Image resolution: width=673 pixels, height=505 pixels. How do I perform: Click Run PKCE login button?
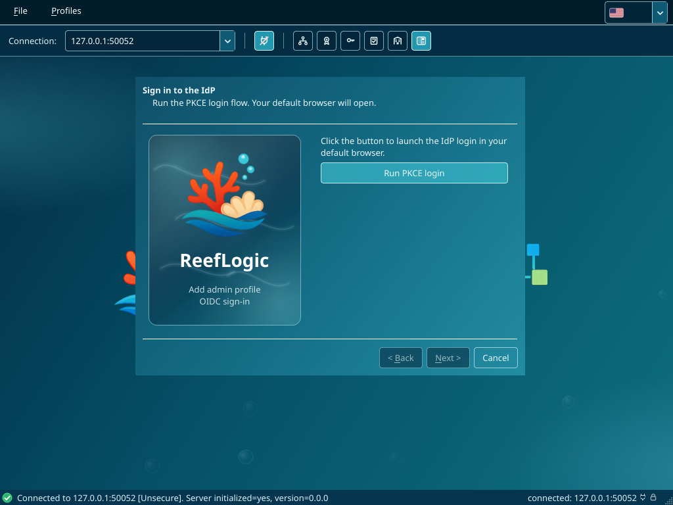[414, 173]
